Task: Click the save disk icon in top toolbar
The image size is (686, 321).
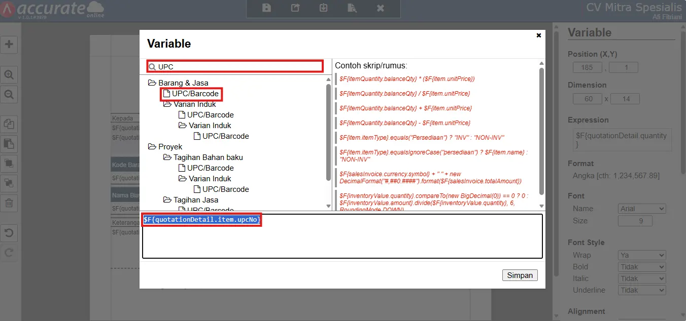Action: (266, 8)
